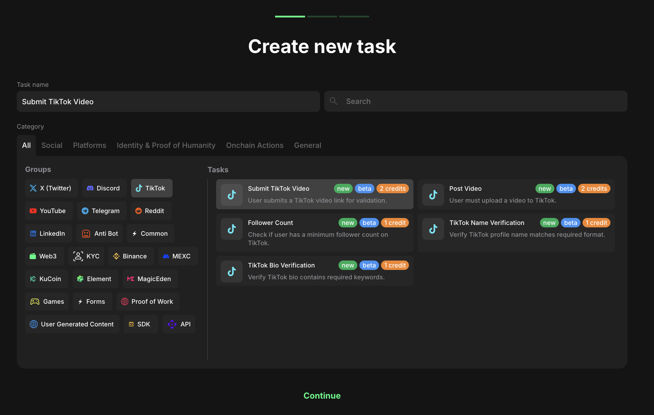The image size is (654, 415).
Task: Click TikTok icon on Post Video card
Action: pyautogui.click(x=433, y=195)
